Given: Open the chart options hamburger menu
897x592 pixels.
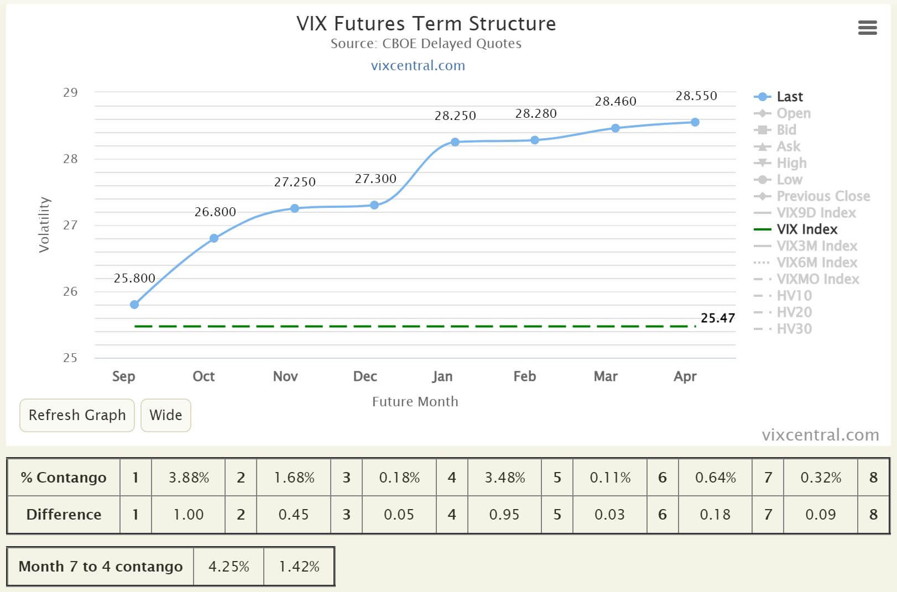Looking at the screenshot, I should point(868,28).
